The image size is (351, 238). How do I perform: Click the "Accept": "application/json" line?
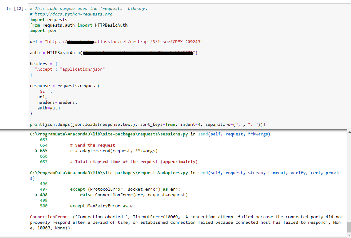tap(70, 69)
